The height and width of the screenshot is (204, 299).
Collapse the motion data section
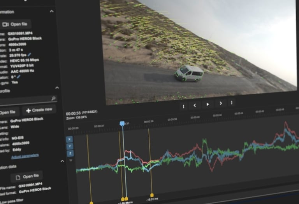pos(62,161)
